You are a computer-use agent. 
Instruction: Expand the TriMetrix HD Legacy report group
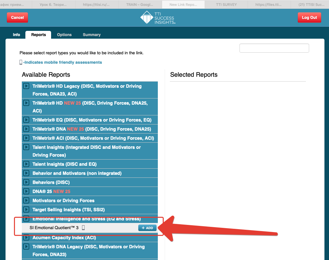tap(26, 86)
